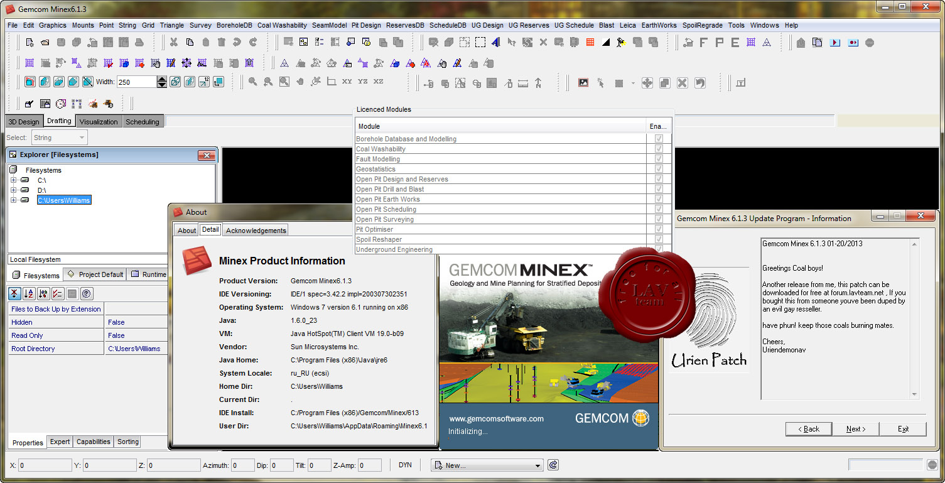
Task: Open the New... dropdown in status bar
Action: point(487,465)
